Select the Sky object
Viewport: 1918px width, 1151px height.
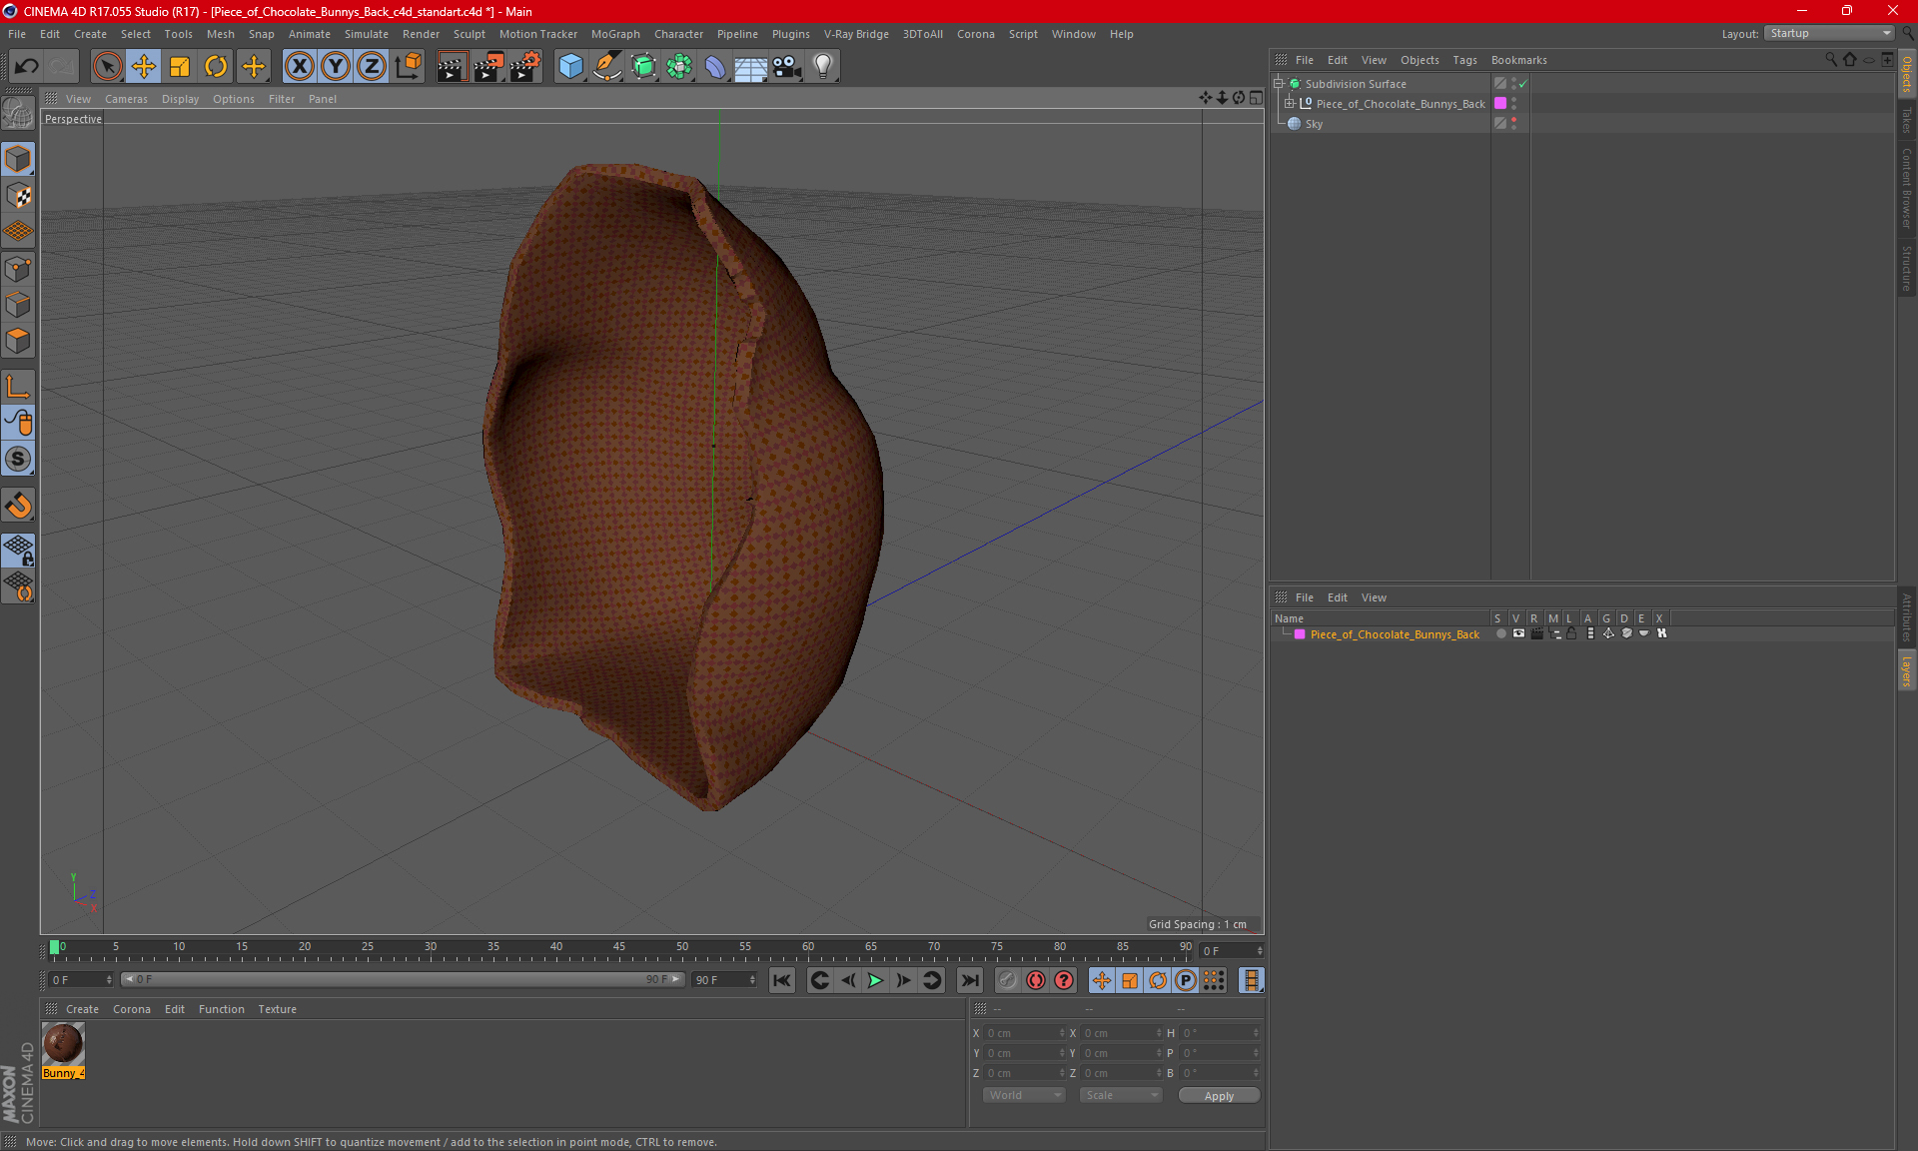click(1314, 124)
